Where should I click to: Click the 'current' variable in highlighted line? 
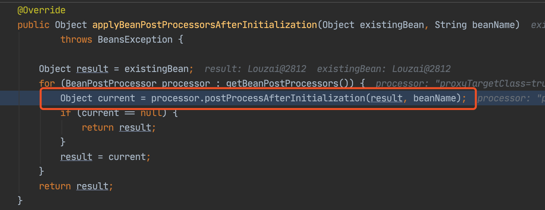[116, 98]
